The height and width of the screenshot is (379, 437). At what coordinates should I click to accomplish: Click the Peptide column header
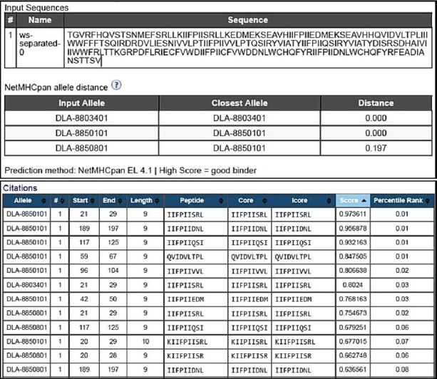[x=195, y=201]
